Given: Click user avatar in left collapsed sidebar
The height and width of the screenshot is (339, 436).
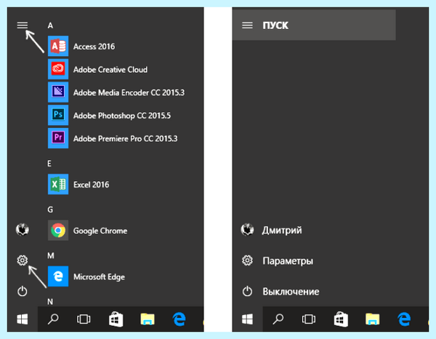Looking at the screenshot, I should coord(23,230).
